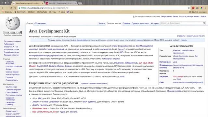
Task: Open Другие закладки folder
Action: point(198,12)
